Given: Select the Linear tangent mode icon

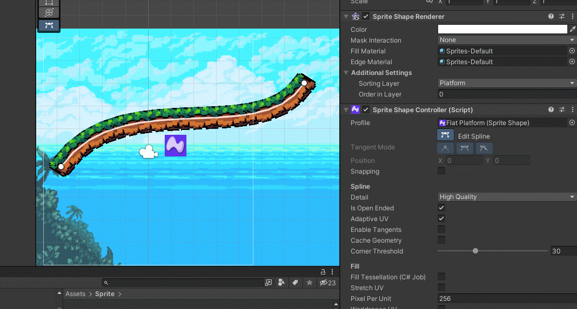Looking at the screenshot, I should [x=445, y=148].
